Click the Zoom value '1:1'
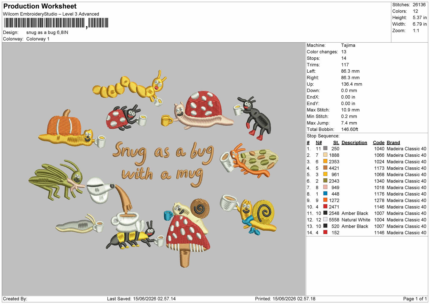This screenshot has width=430, height=304. click(416, 31)
